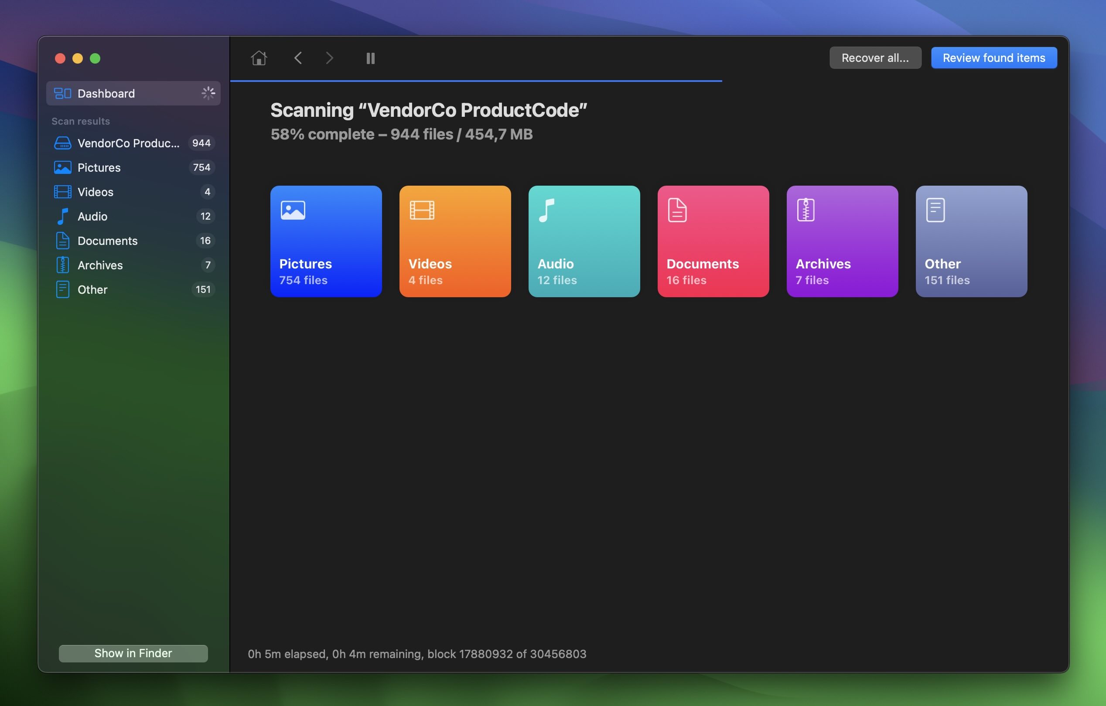
Task: Click the 16 count badge for Documents
Action: pyautogui.click(x=205, y=241)
